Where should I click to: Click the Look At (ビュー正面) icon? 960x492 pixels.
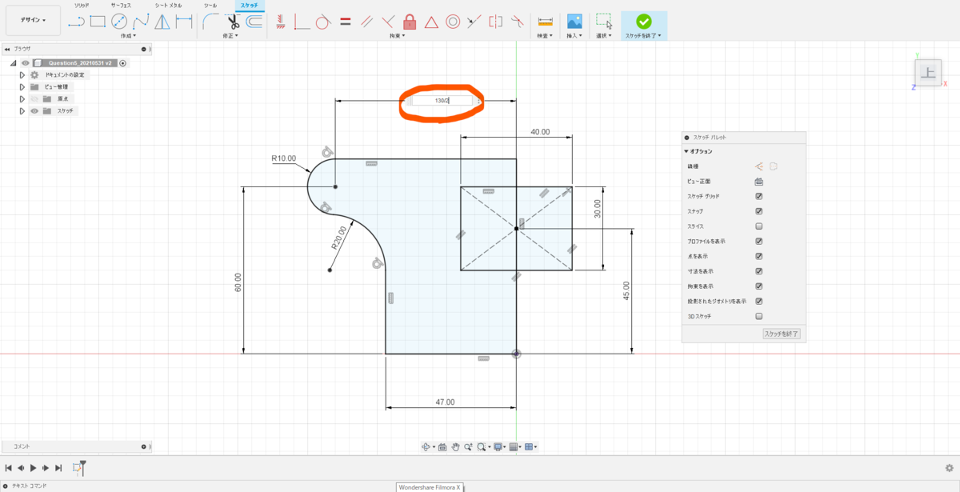coord(758,181)
